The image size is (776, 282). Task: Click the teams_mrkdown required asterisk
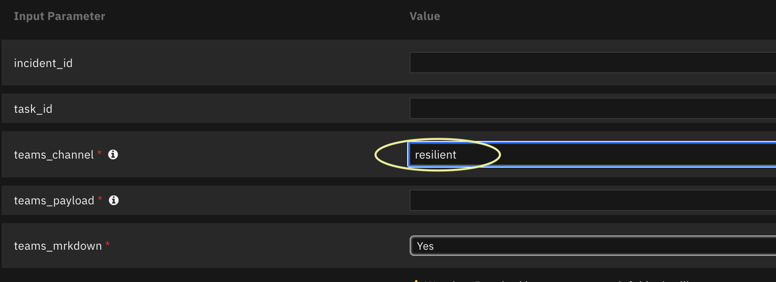[108, 244]
